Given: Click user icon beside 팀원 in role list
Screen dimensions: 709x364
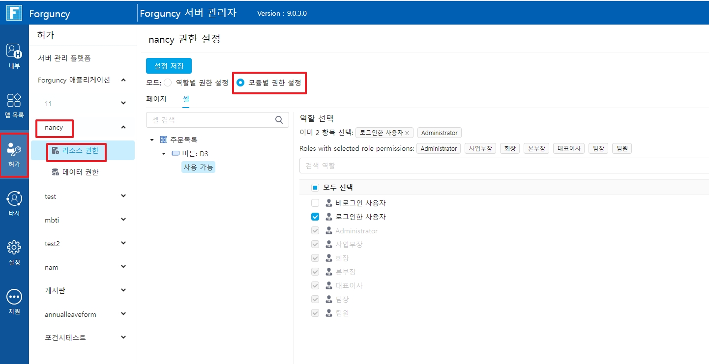Looking at the screenshot, I should (x=329, y=313).
